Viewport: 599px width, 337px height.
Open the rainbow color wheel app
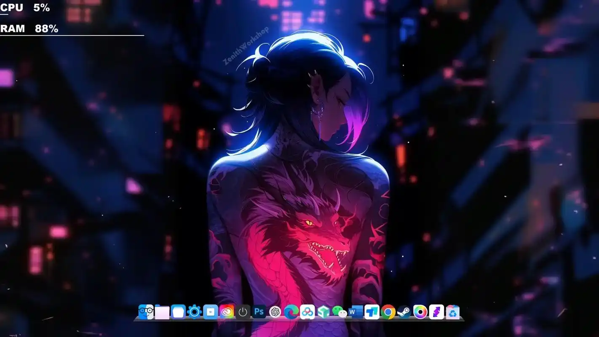420,312
